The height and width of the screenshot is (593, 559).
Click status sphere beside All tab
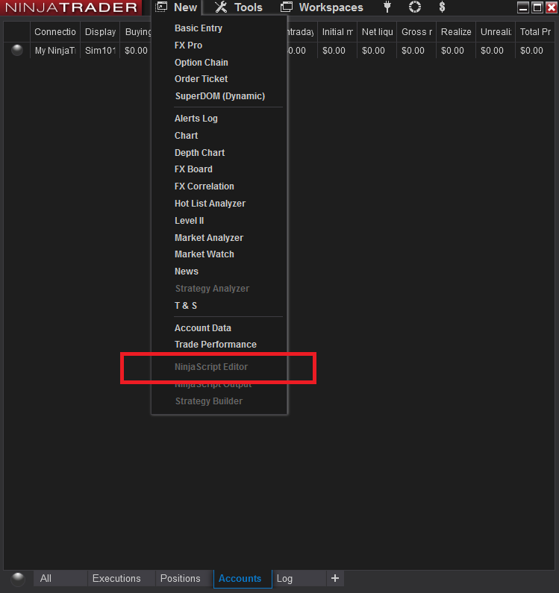click(18, 579)
